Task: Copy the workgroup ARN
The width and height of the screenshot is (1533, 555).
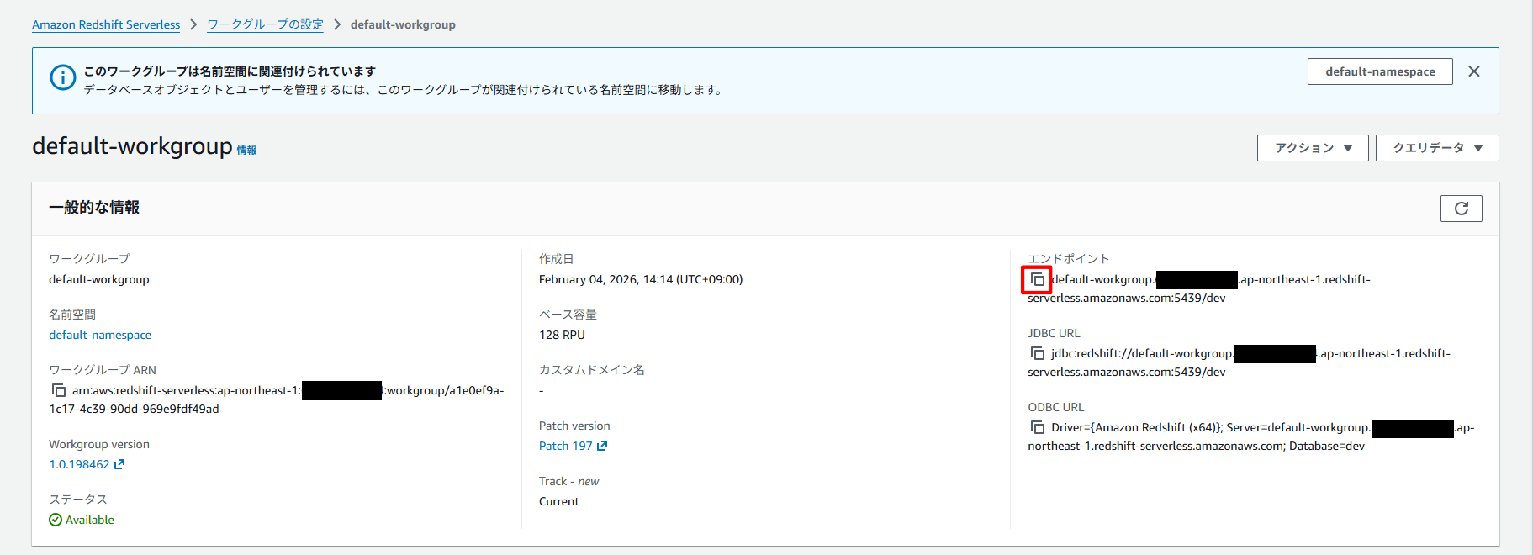Action: coord(59,390)
